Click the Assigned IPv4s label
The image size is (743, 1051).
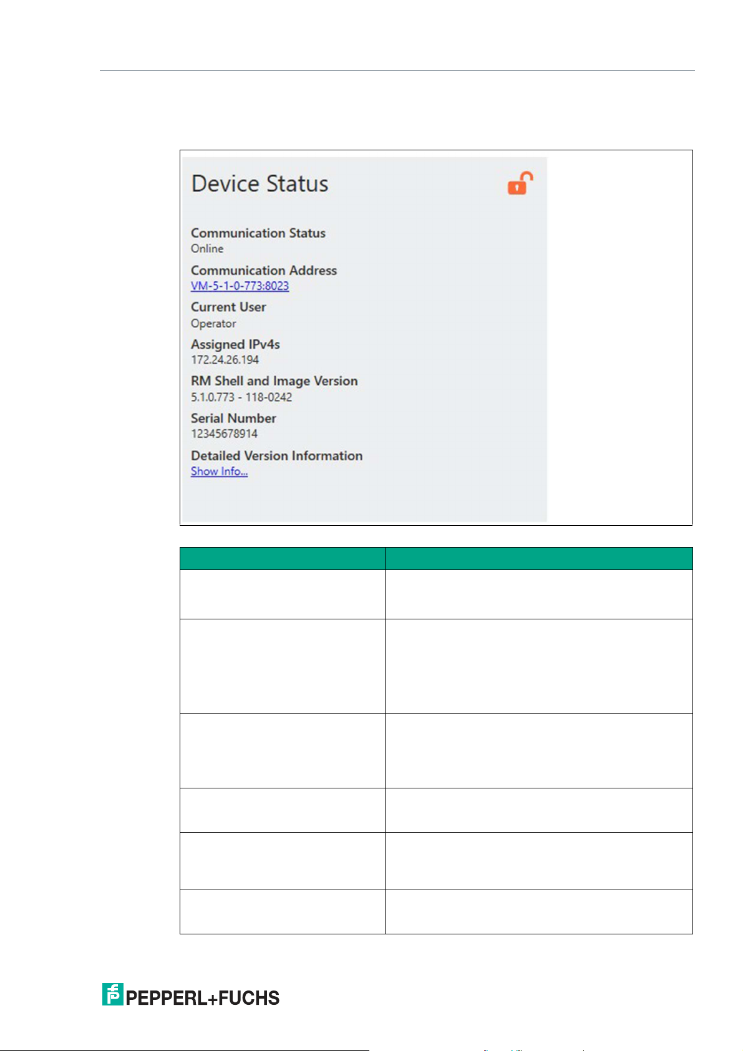coord(235,344)
